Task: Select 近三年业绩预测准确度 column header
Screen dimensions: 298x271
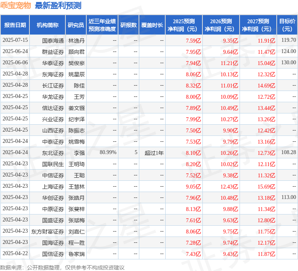Action: pos(102,25)
